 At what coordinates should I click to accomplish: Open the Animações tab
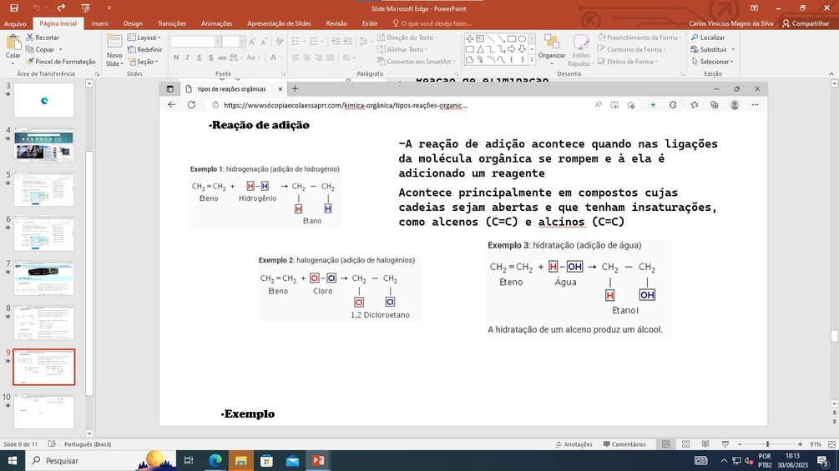[x=217, y=23]
